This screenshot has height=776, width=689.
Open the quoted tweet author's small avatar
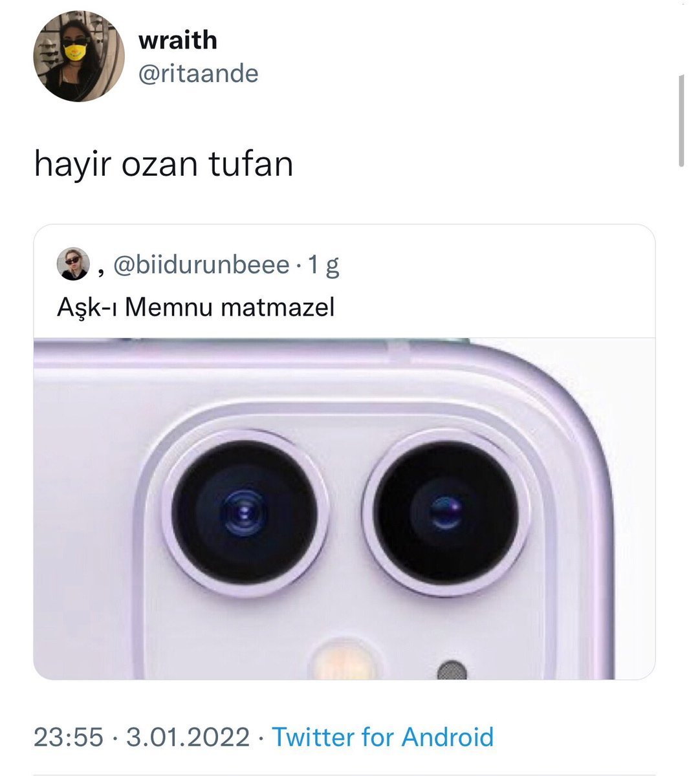(x=73, y=264)
